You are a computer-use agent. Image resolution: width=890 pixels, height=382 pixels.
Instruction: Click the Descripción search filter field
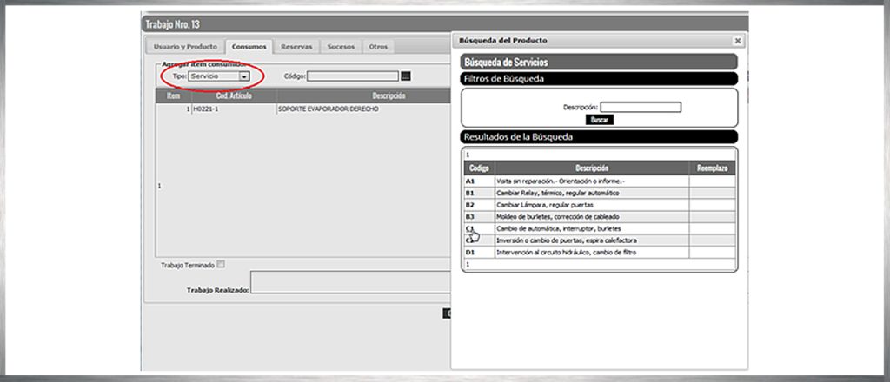click(x=641, y=108)
